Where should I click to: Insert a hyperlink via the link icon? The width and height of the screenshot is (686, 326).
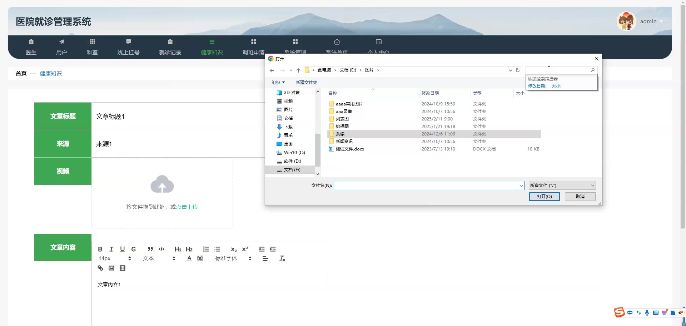click(100, 268)
